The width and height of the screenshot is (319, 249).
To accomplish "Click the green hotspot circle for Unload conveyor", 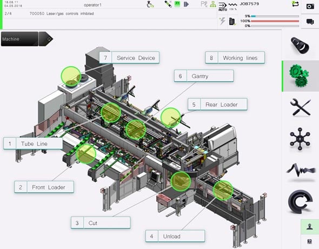I will 223,190.
